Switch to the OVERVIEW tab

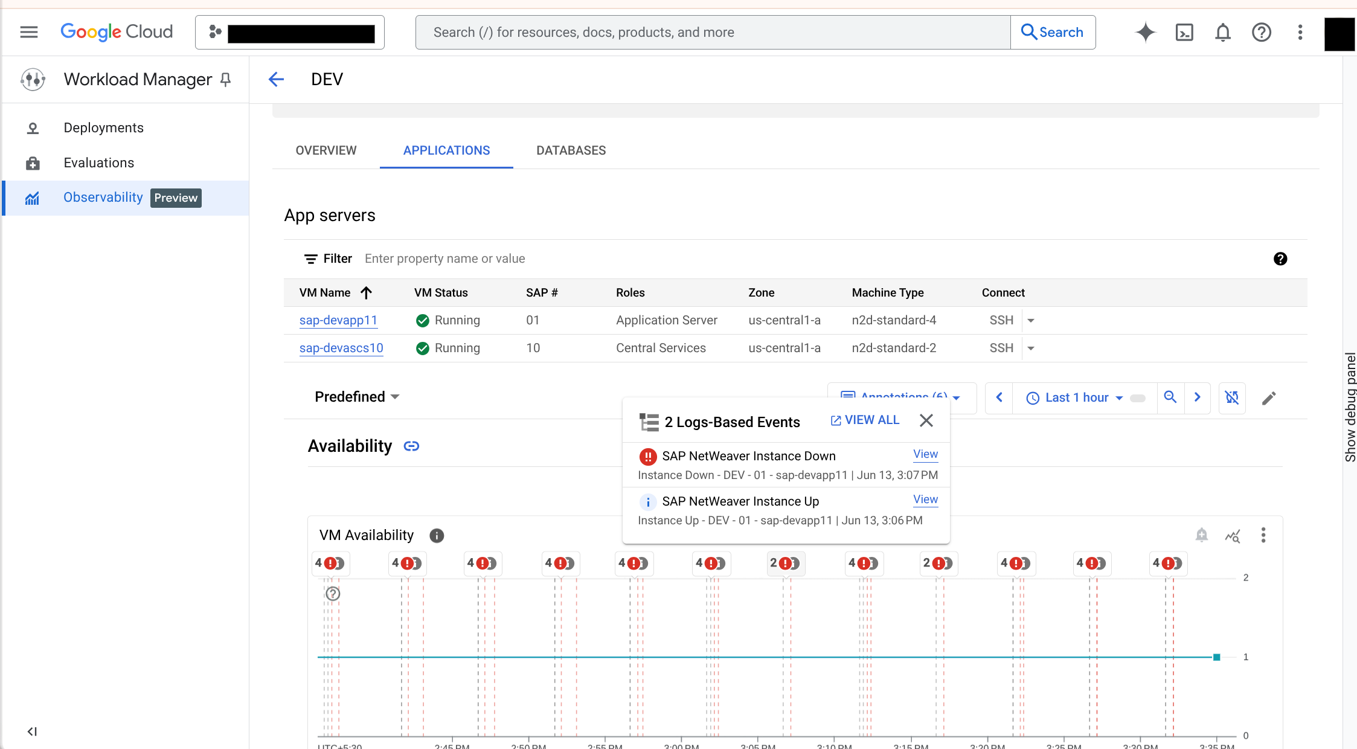326,150
